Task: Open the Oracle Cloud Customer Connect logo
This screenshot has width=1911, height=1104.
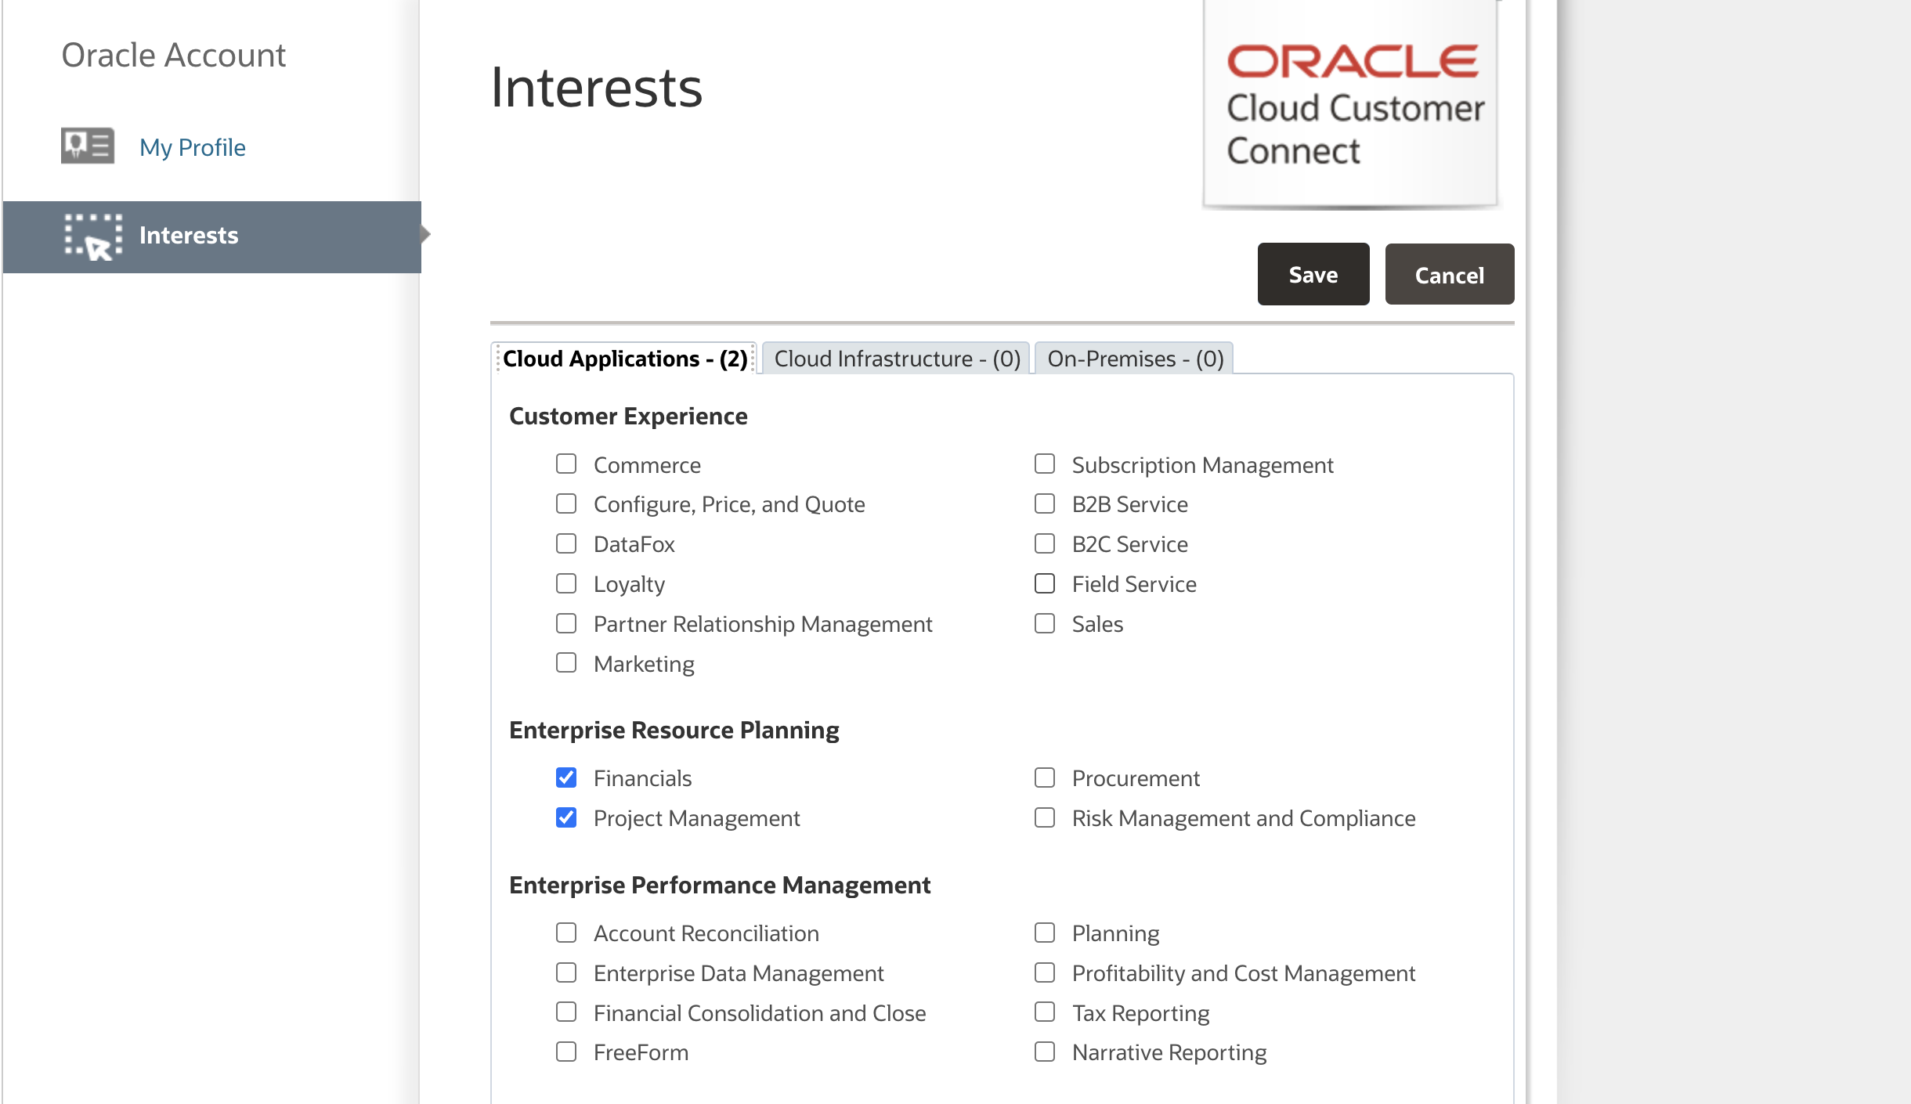Action: (x=1350, y=104)
